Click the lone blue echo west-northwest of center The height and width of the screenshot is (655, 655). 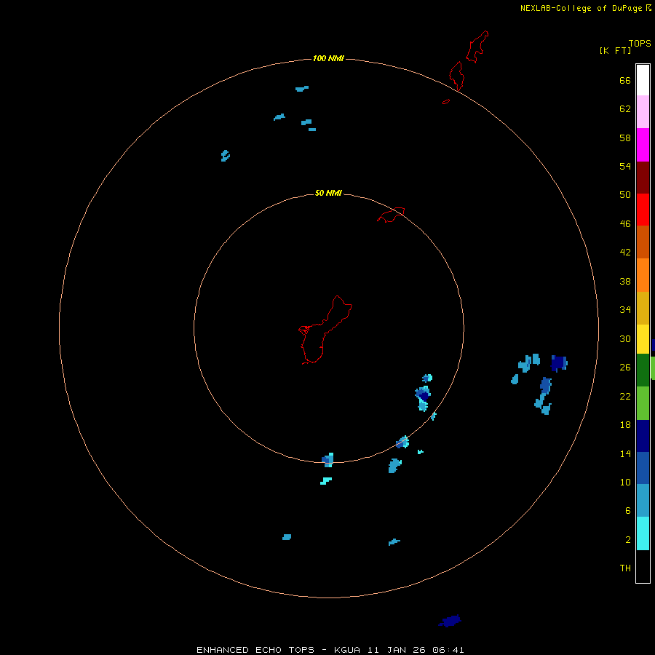225,156
